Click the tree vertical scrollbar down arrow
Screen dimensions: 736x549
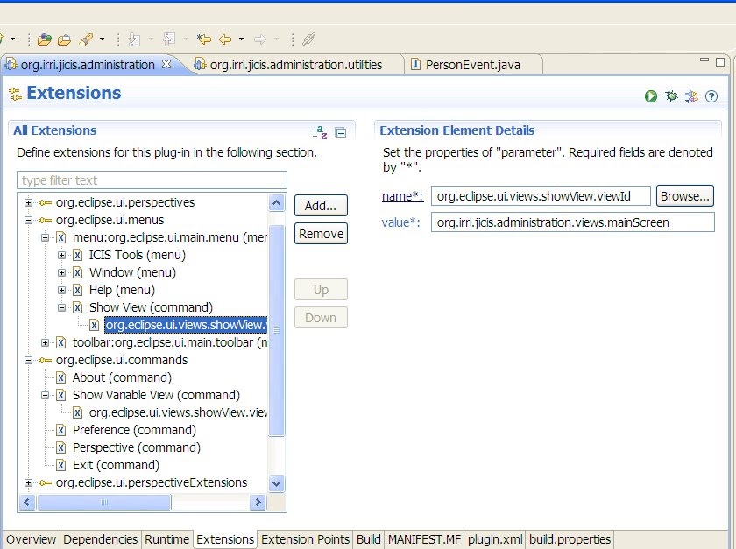pyautogui.click(x=277, y=484)
